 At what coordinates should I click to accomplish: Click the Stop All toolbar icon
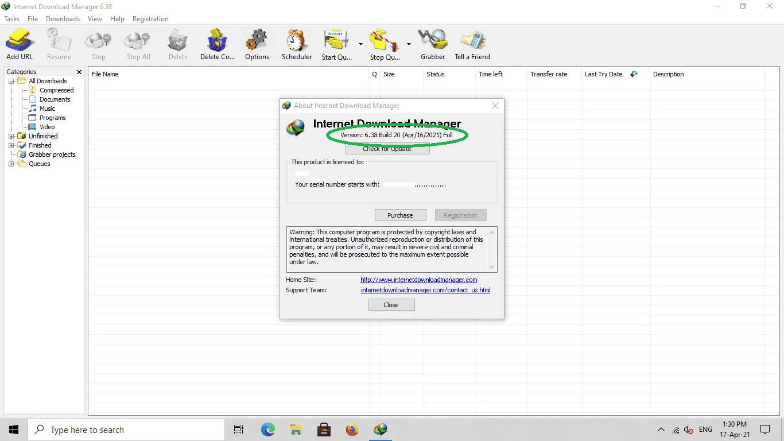[138, 45]
